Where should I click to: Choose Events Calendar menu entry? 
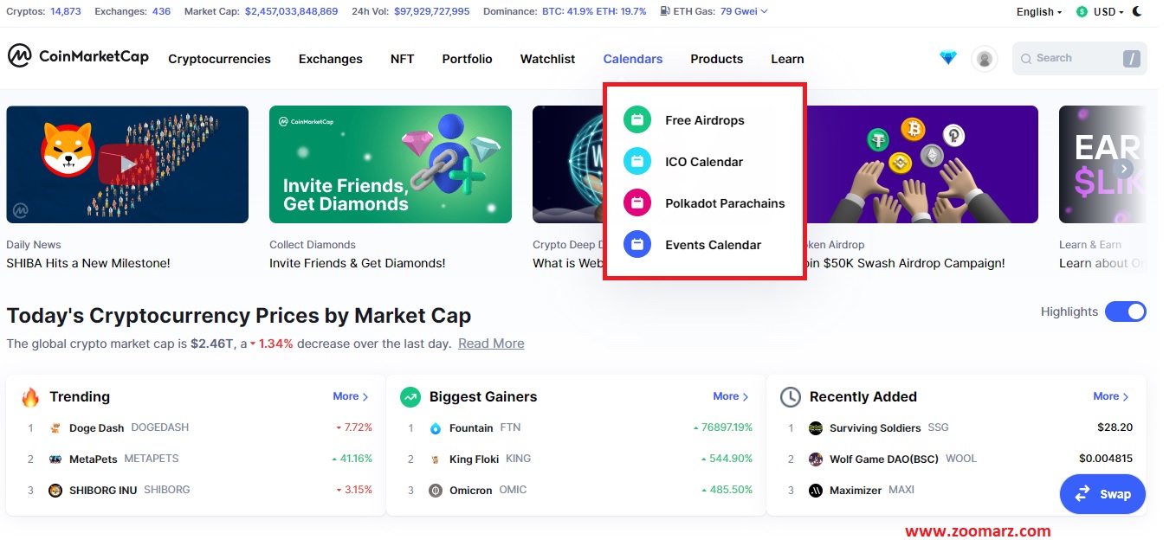(713, 245)
